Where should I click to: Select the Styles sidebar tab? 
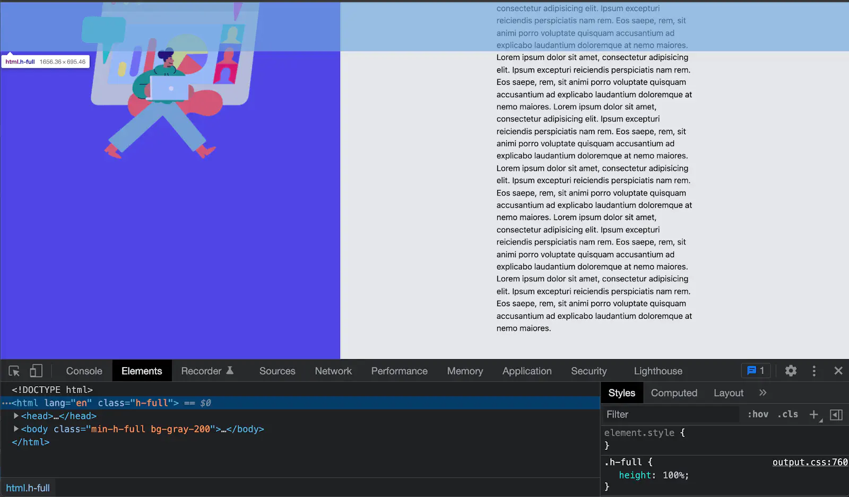click(621, 393)
